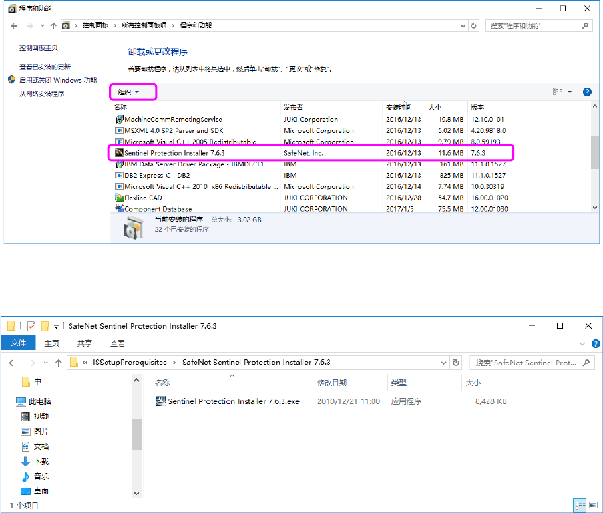
Task: Click Up arrow in Programs and Features window
Action: tap(53, 26)
